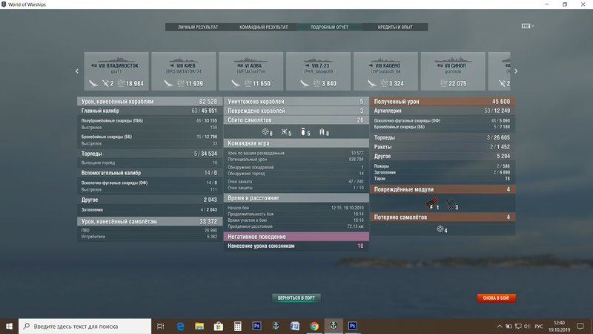
Task: Click the attack aircraft shot down icon
Action: 284,132
